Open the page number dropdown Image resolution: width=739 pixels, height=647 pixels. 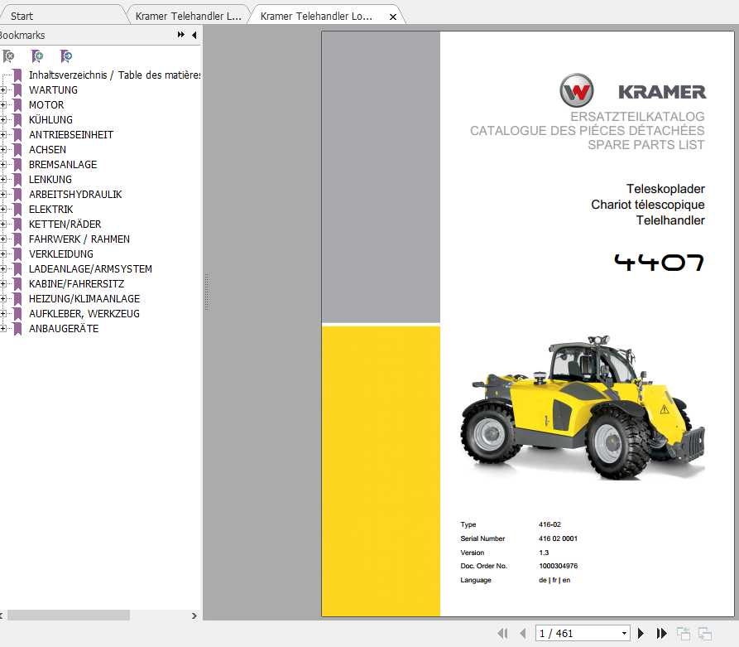pos(624,633)
